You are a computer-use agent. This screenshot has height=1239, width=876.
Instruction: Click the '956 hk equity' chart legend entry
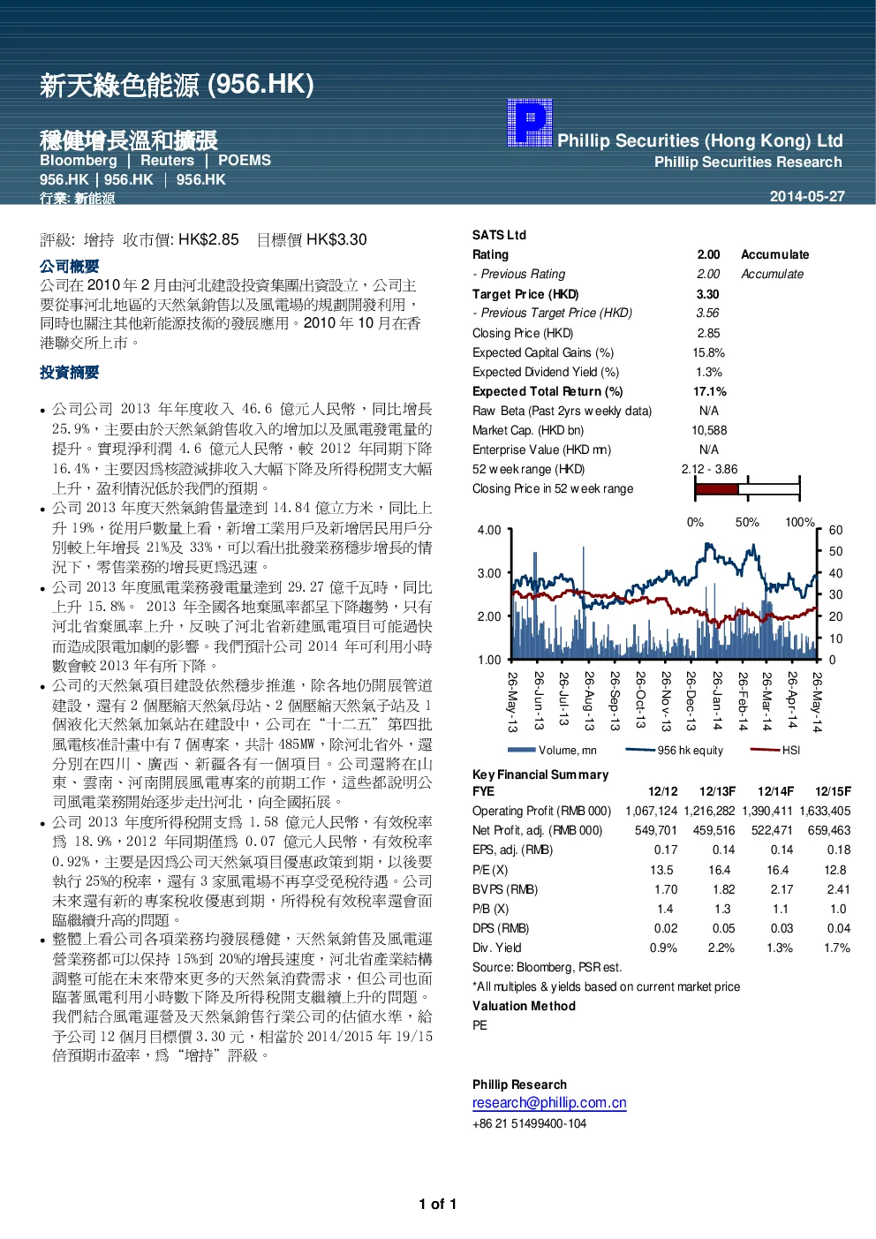pyautogui.click(x=674, y=750)
